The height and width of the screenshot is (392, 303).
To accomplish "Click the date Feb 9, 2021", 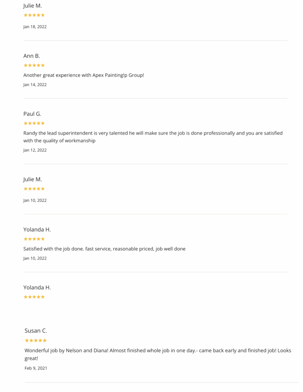I will pos(36,368).
